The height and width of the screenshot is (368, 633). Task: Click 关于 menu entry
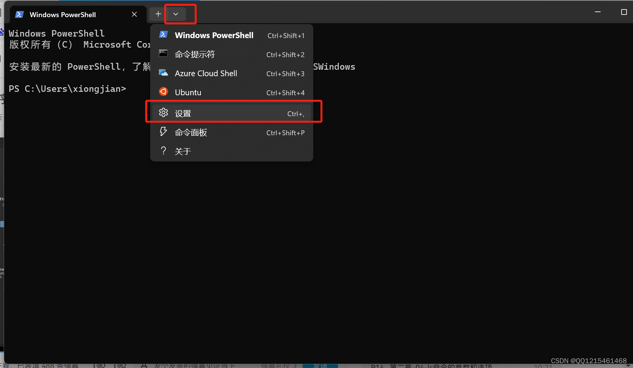click(232, 151)
